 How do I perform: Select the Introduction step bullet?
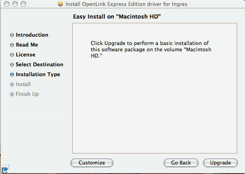(12, 35)
